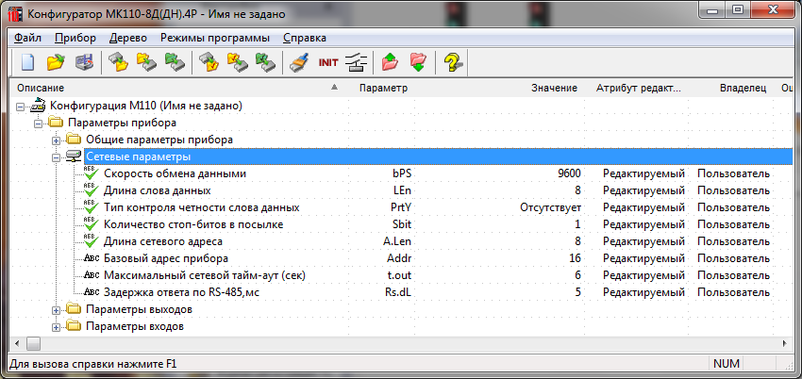Click the Значение column header
Image resolution: width=802 pixels, height=379 pixels.
pos(554,88)
